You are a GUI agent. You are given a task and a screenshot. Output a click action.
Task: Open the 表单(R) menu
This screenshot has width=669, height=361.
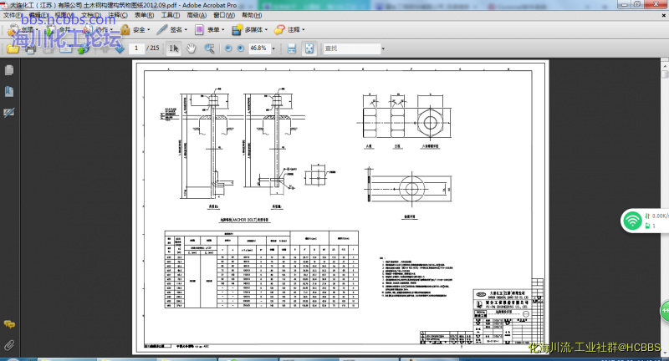pyautogui.click(x=144, y=15)
